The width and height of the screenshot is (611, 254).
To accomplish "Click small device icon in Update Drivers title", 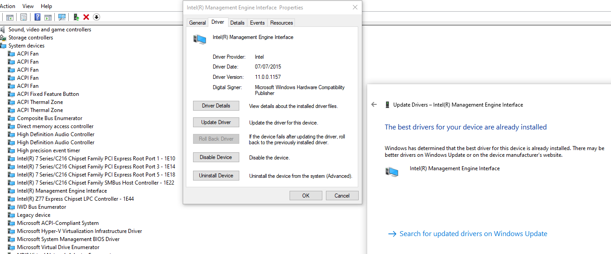I will [387, 104].
